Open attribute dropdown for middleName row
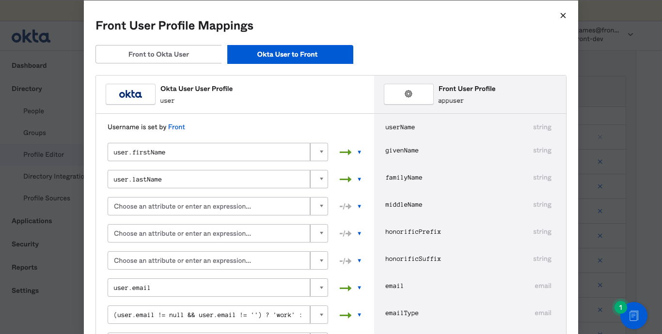Screen dimensions: 662x334 coord(319,206)
